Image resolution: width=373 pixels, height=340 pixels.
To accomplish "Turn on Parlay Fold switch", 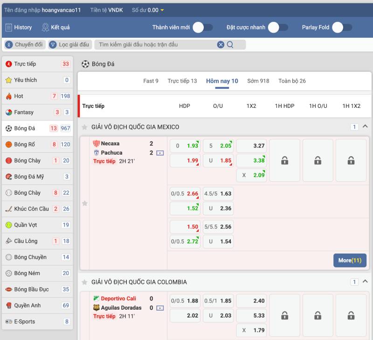I will (342, 28).
